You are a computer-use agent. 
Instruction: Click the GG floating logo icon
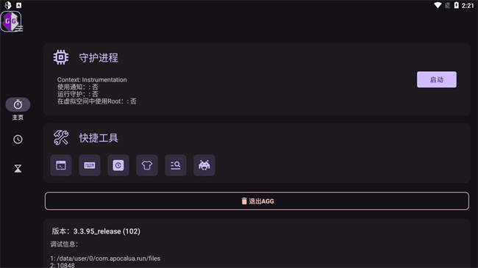[11, 21]
